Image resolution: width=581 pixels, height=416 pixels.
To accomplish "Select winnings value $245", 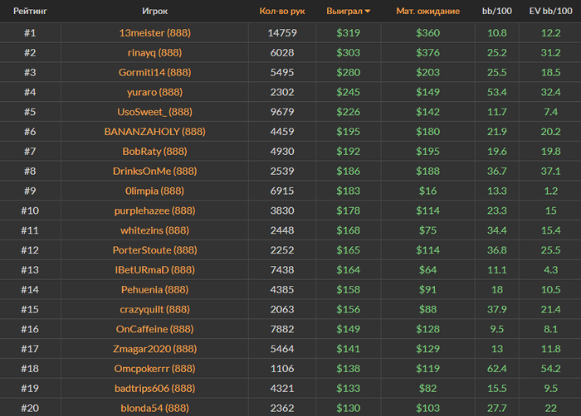I will pos(348,92).
